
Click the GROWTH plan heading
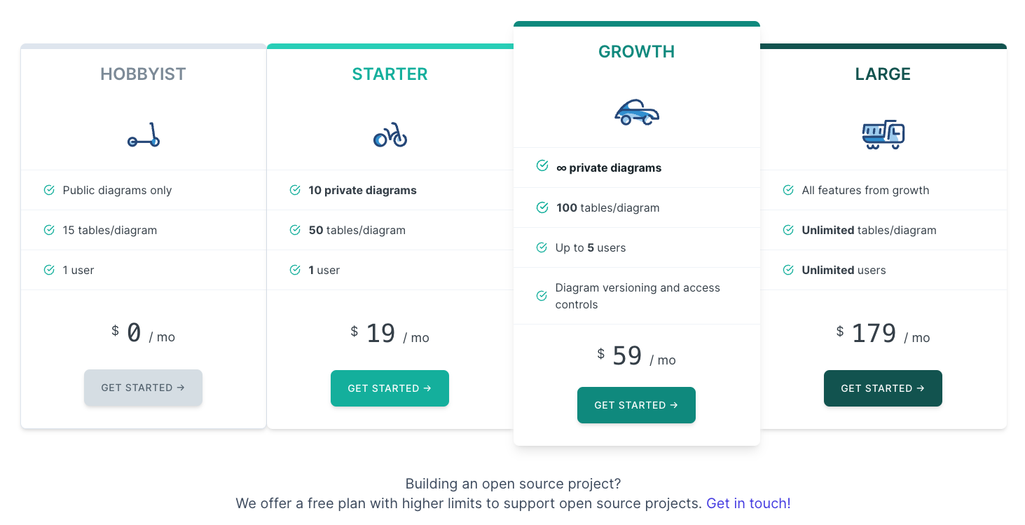coord(636,52)
